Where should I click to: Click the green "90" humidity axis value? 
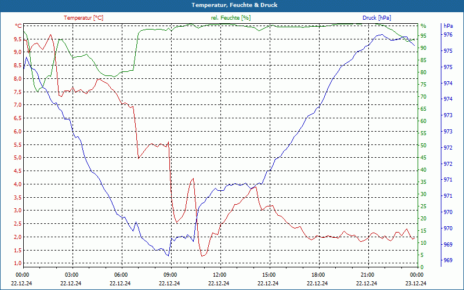coord(423,48)
